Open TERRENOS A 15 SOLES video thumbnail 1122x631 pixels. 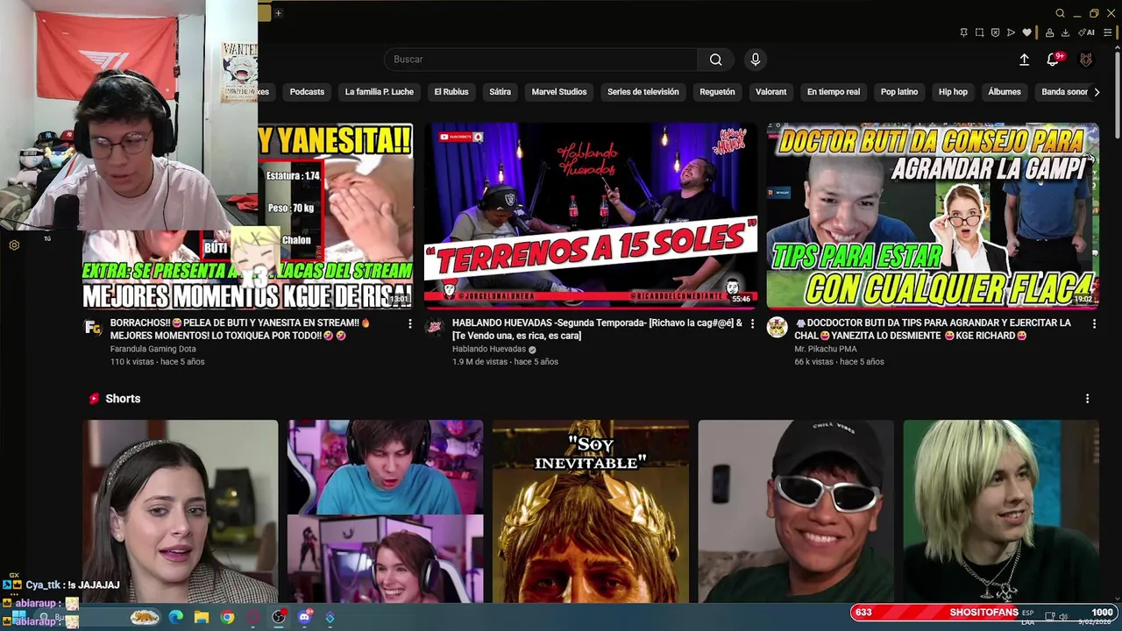[591, 216]
